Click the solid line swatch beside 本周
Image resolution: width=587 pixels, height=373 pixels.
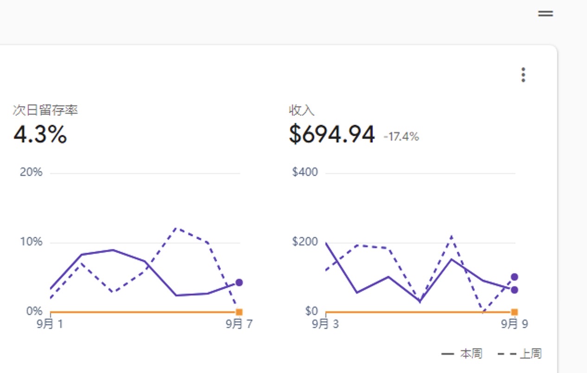coord(447,354)
